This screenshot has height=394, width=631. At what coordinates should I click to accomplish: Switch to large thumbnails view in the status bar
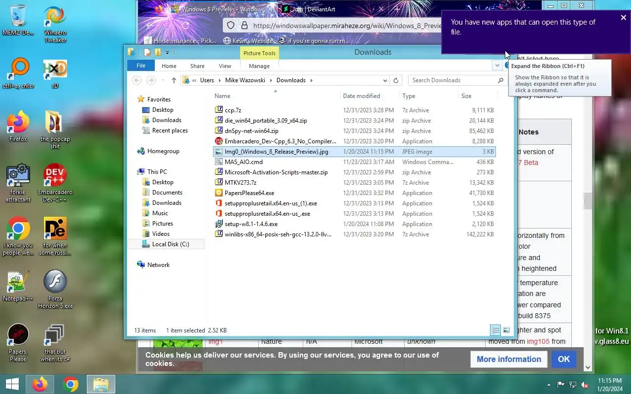[506, 330]
